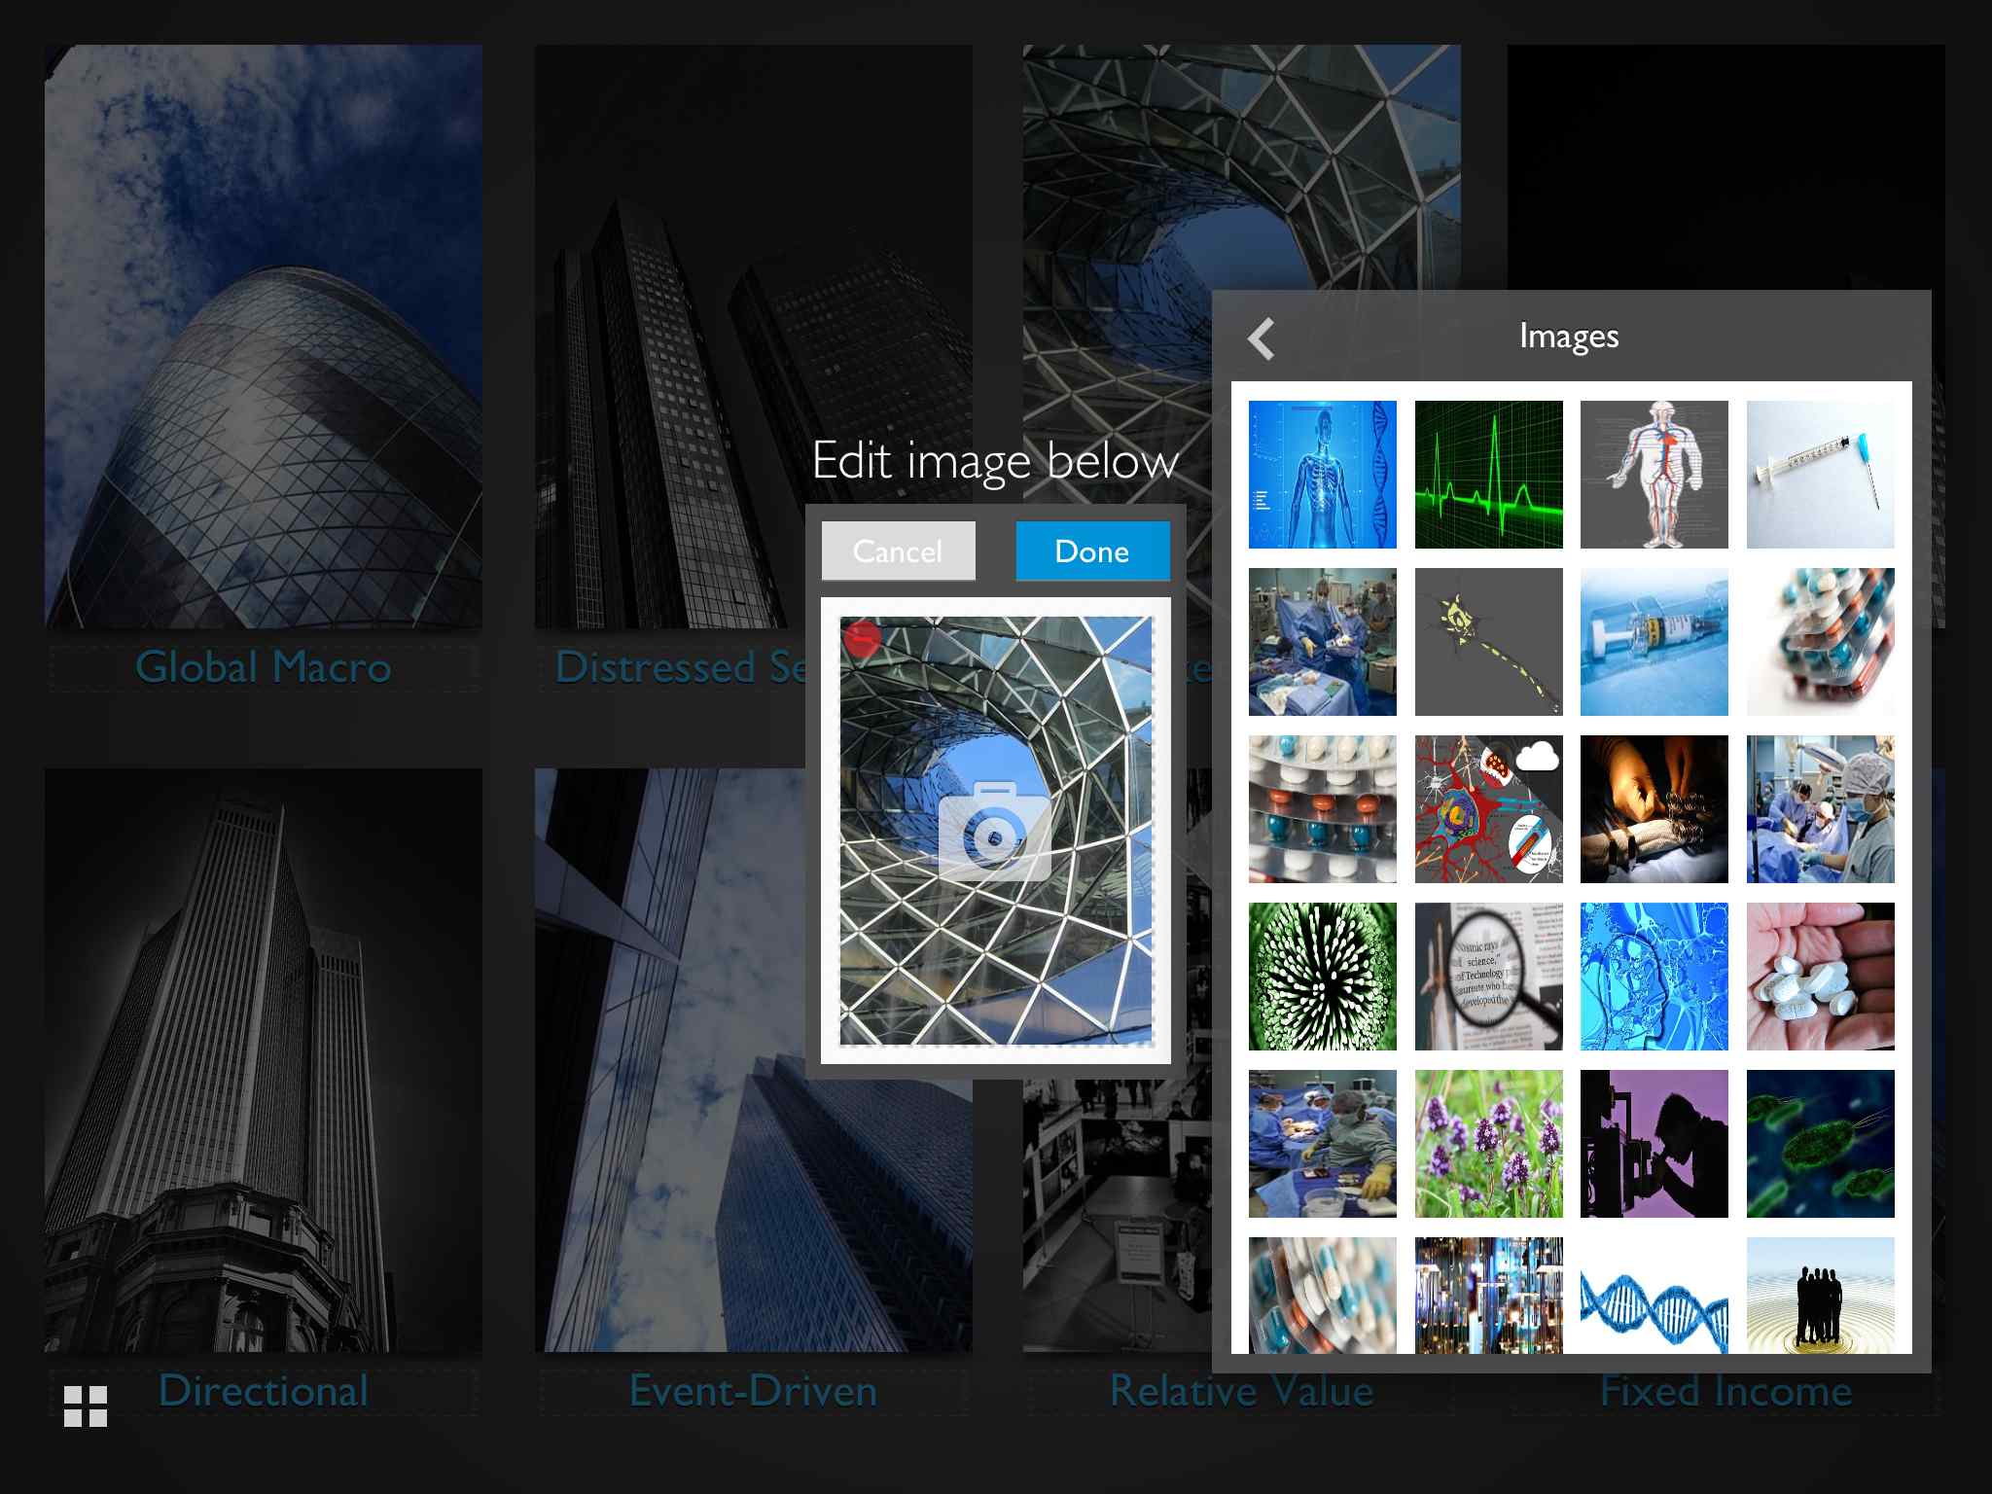Pick the syringe image thumbnail
The height and width of the screenshot is (1494, 1992).
point(1820,475)
